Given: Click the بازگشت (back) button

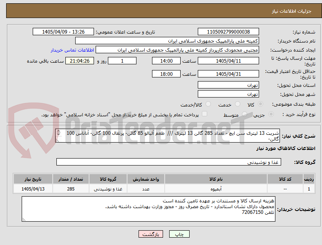Looking at the screenshot, I should click(x=151, y=234).
